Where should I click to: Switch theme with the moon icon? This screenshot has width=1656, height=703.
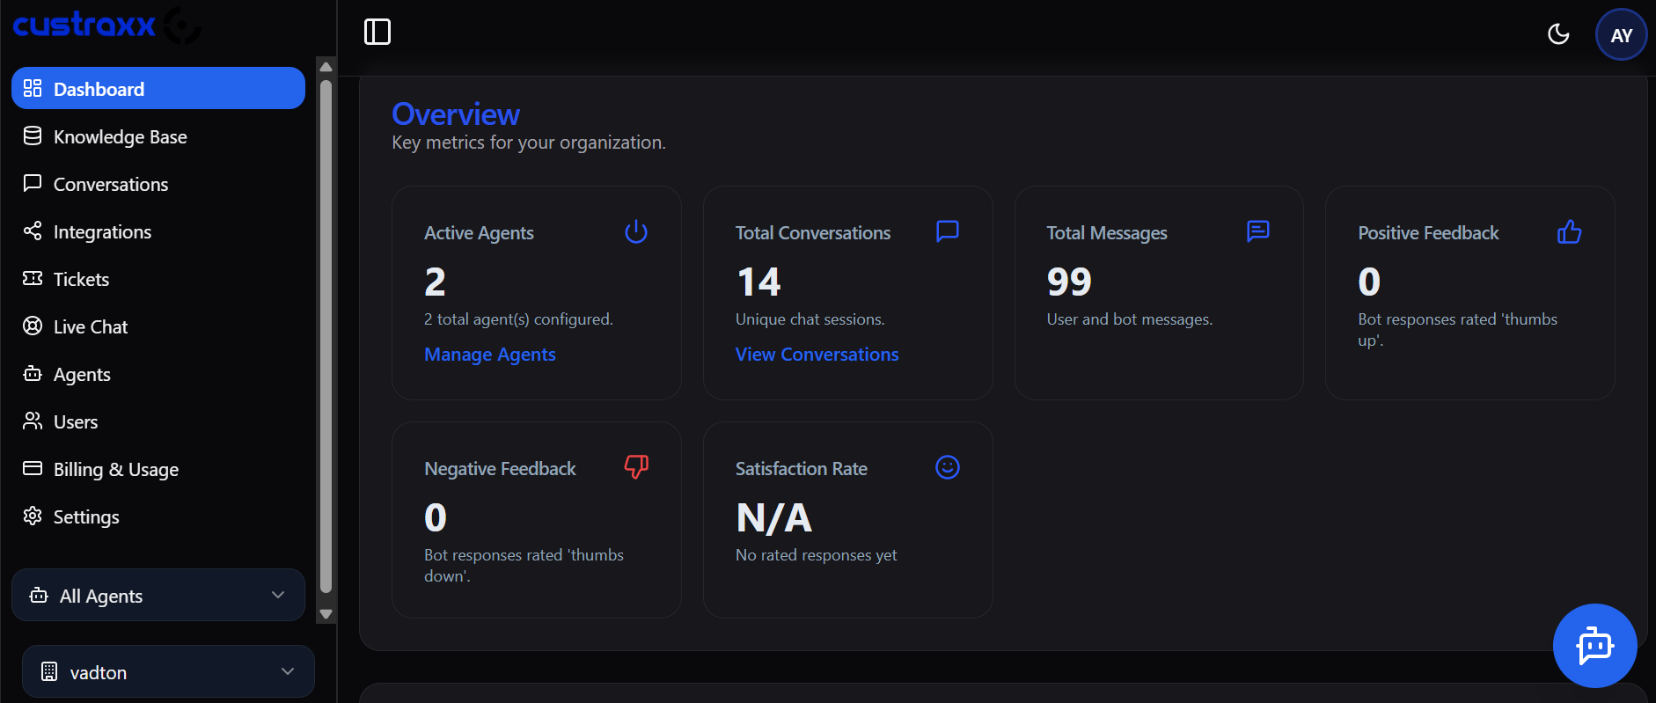click(x=1558, y=34)
